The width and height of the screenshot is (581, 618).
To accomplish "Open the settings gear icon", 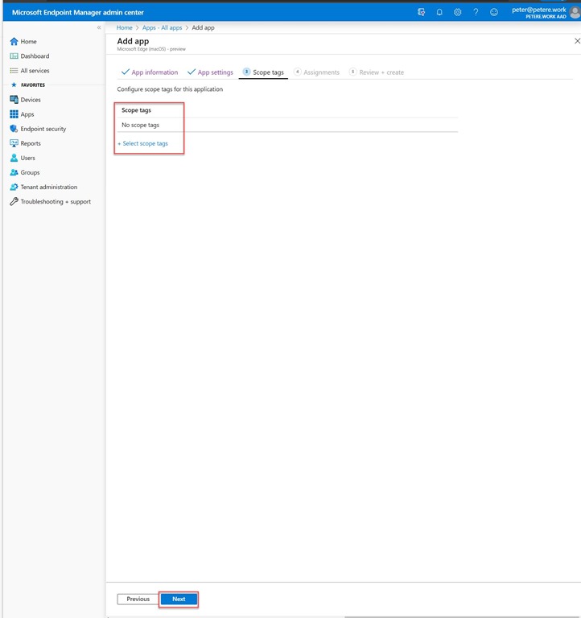I will point(457,12).
